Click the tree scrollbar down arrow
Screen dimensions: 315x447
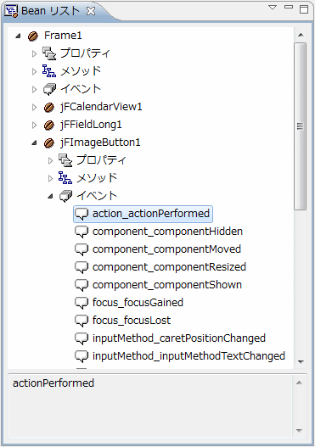(301, 362)
